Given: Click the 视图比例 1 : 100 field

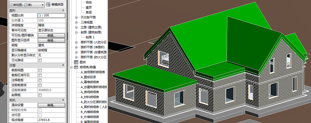Looking at the screenshot, I should click(51, 15).
